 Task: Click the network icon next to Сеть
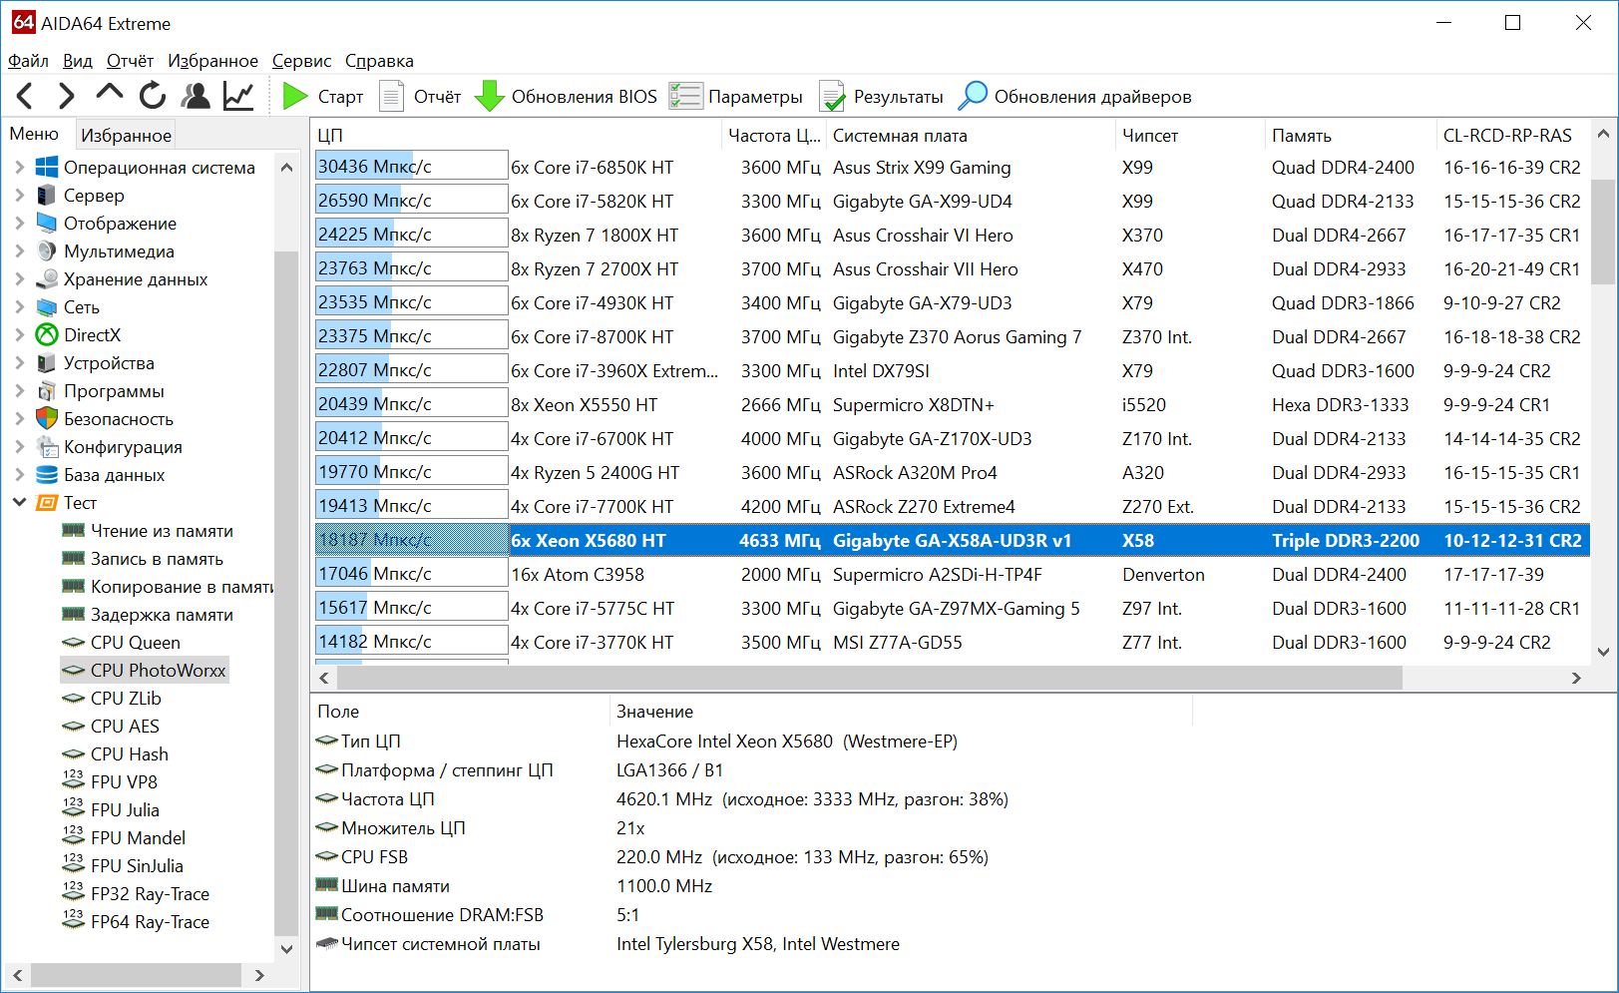(47, 307)
